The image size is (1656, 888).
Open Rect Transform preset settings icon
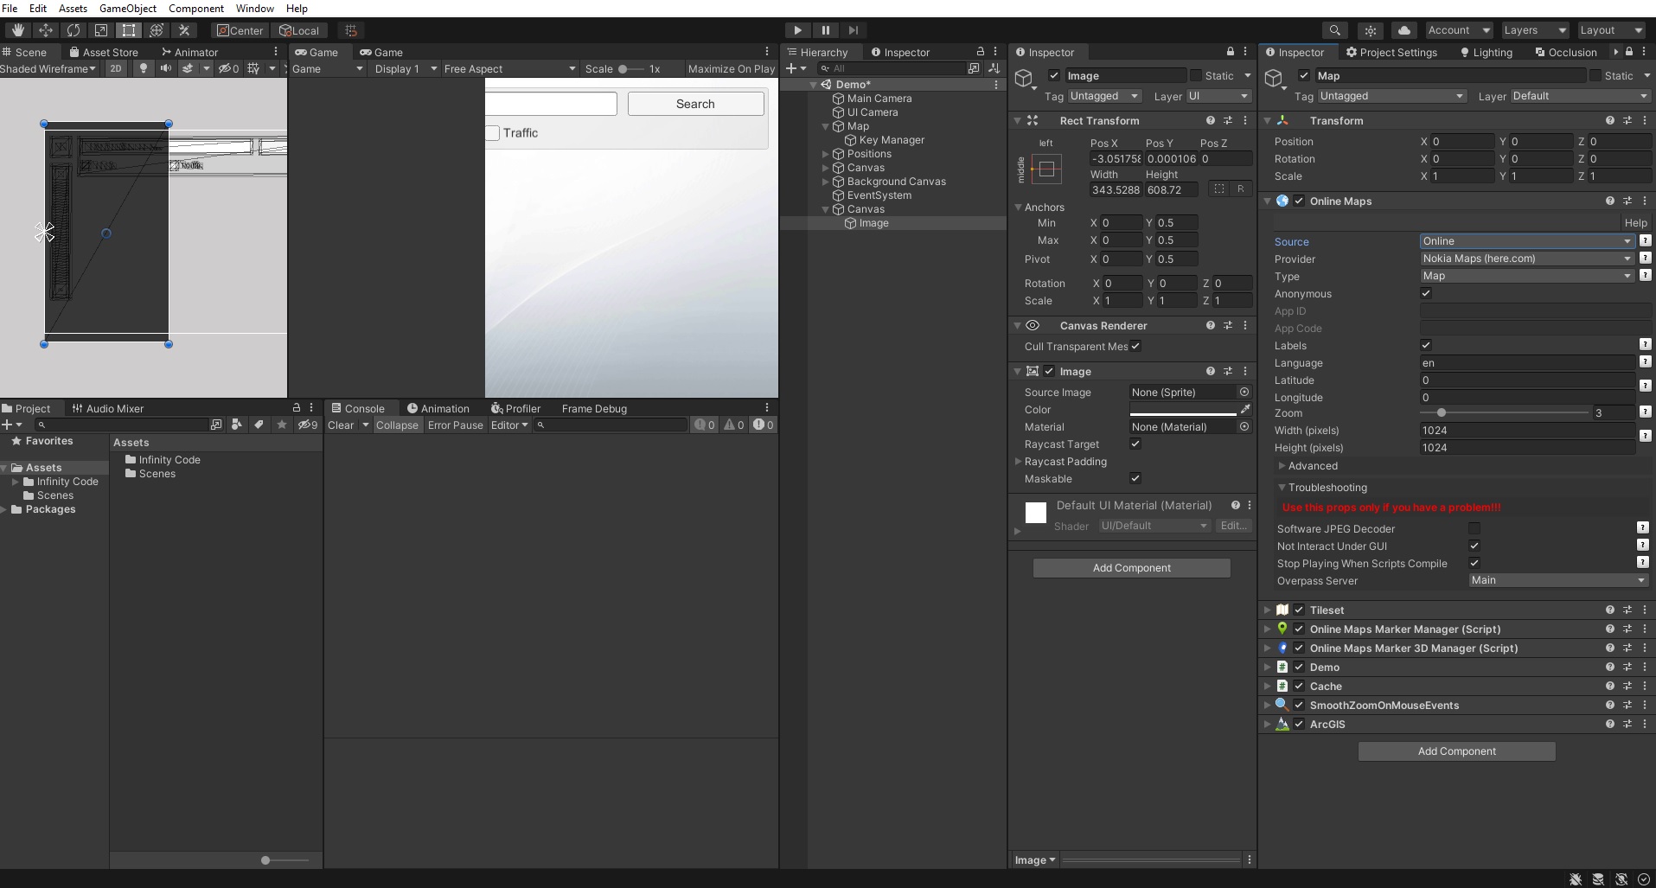tap(1228, 120)
